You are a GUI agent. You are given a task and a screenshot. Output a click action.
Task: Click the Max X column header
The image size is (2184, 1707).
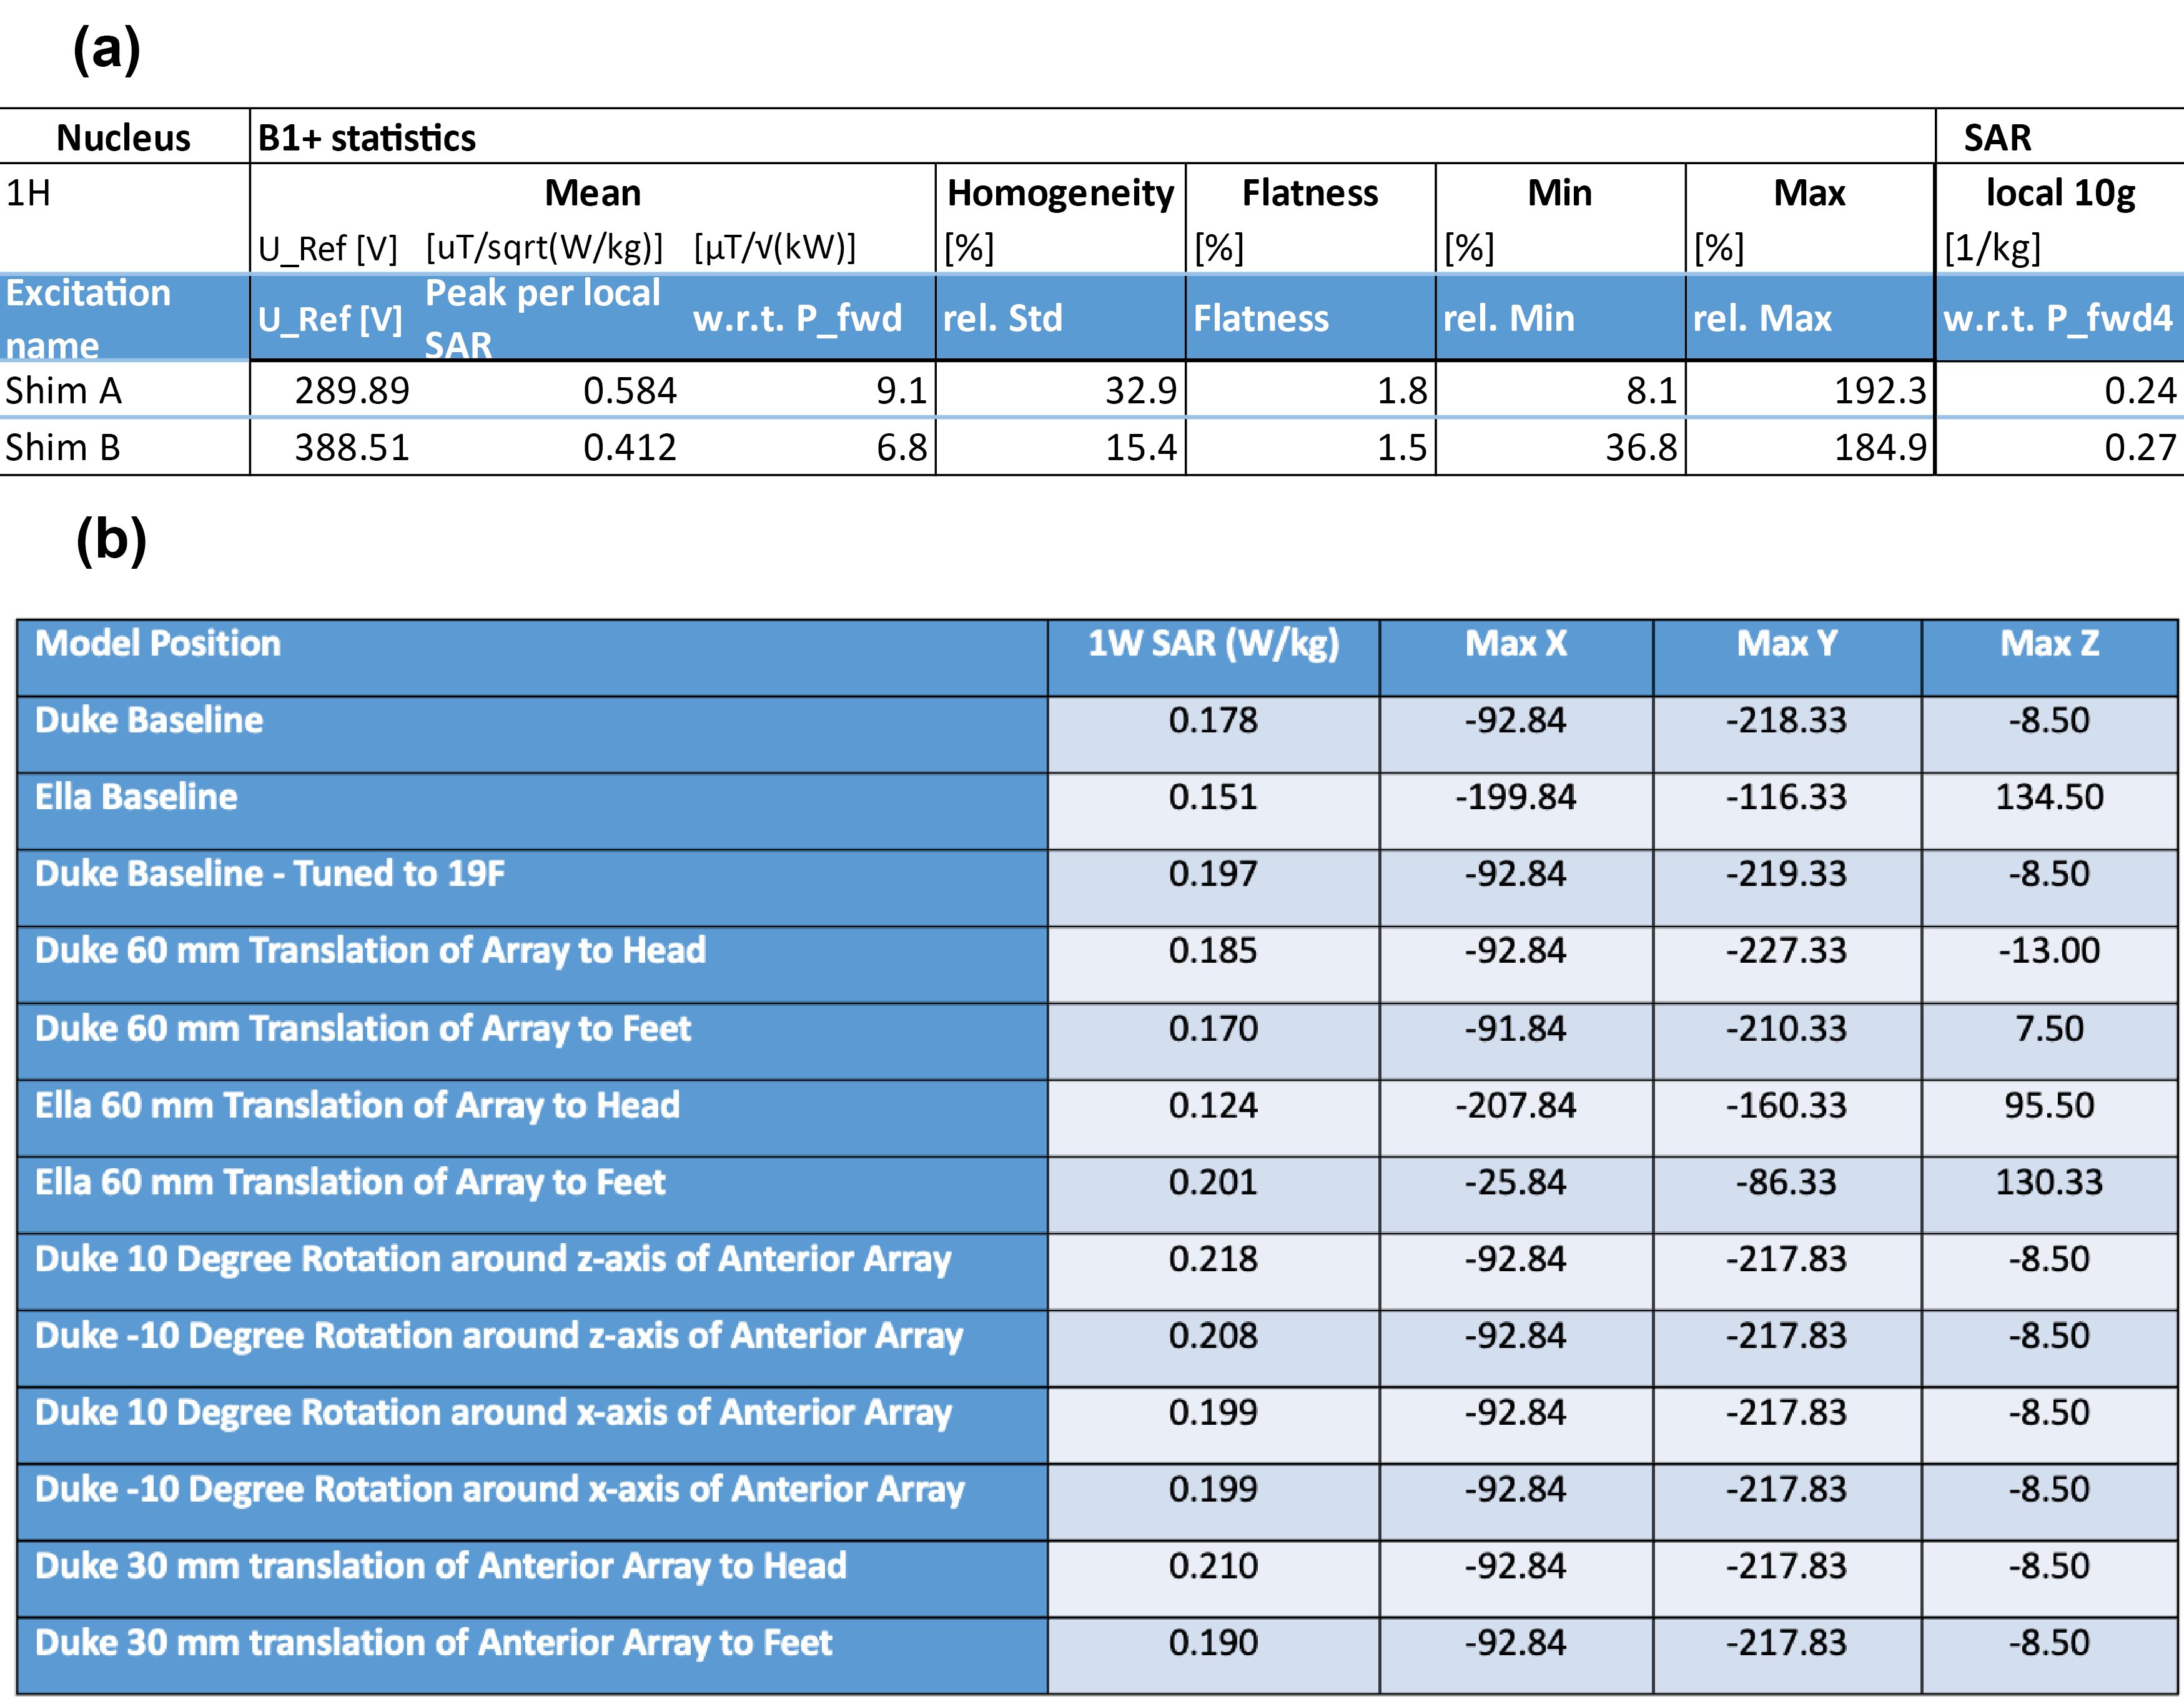[1516, 643]
